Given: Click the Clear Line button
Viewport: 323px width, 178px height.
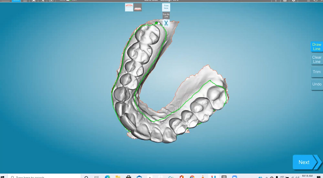Looking at the screenshot, I should 317,59.
